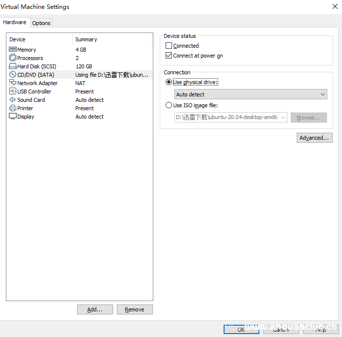The width and height of the screenshot is (342, 337).
Task: Choose Use ISO image file option
Action: pyautogui.click(x=169, y=105)
